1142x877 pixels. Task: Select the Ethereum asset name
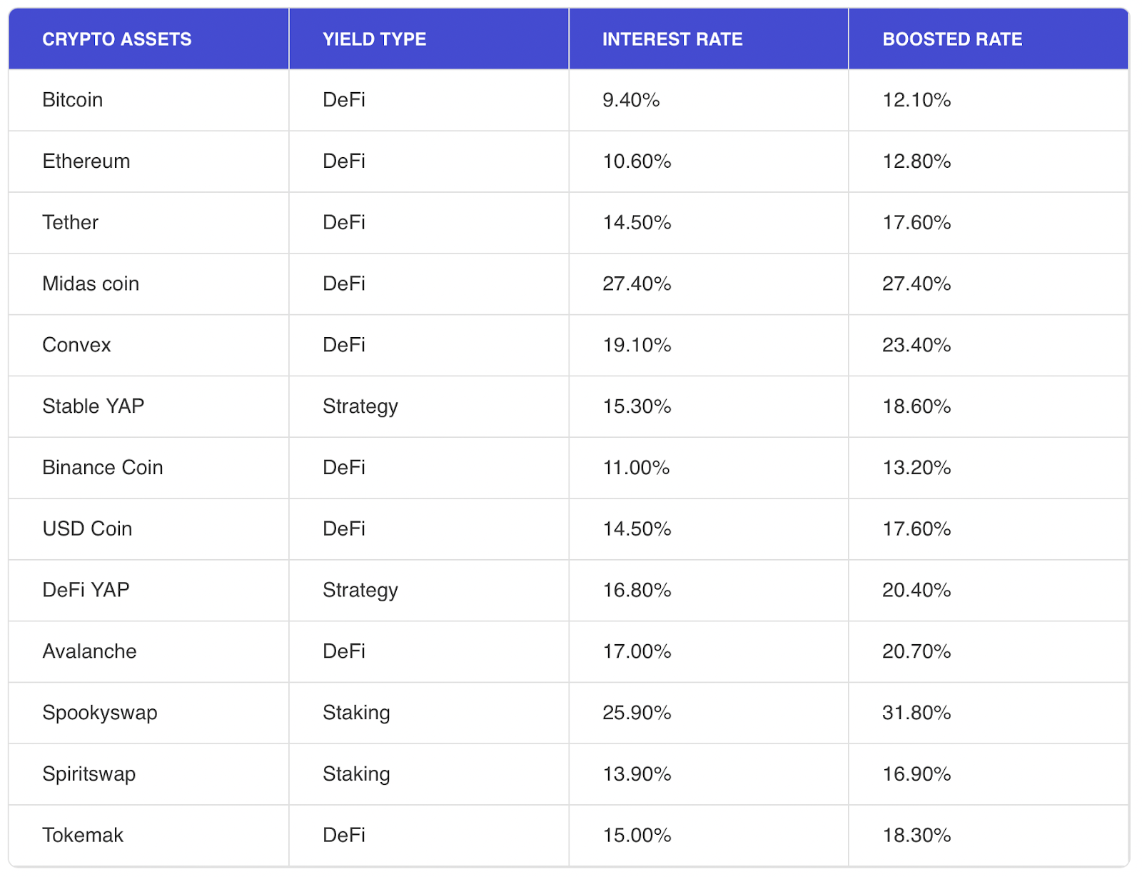pyautogui.click(x=86, y=161)
